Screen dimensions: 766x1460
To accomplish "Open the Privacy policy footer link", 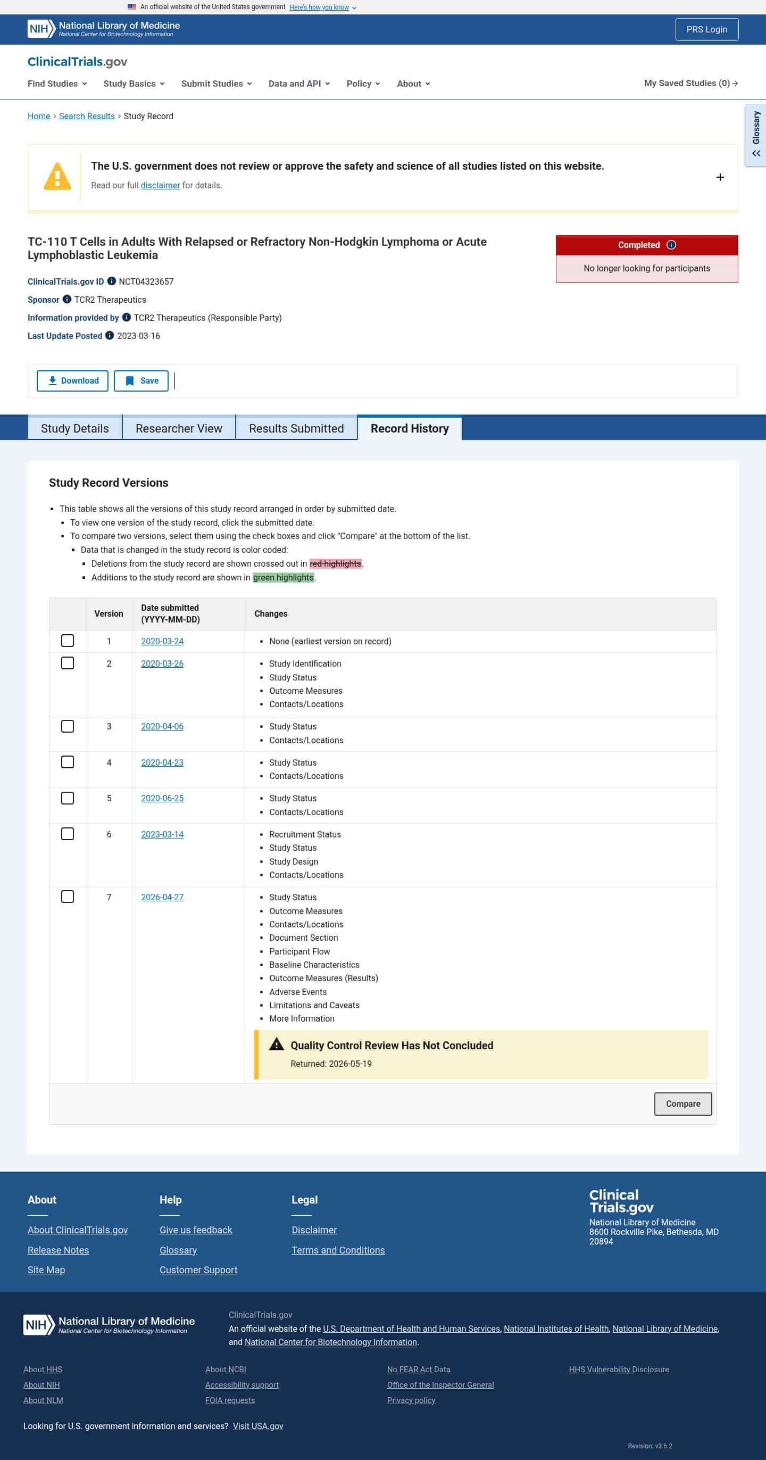I will (411, 1400).
